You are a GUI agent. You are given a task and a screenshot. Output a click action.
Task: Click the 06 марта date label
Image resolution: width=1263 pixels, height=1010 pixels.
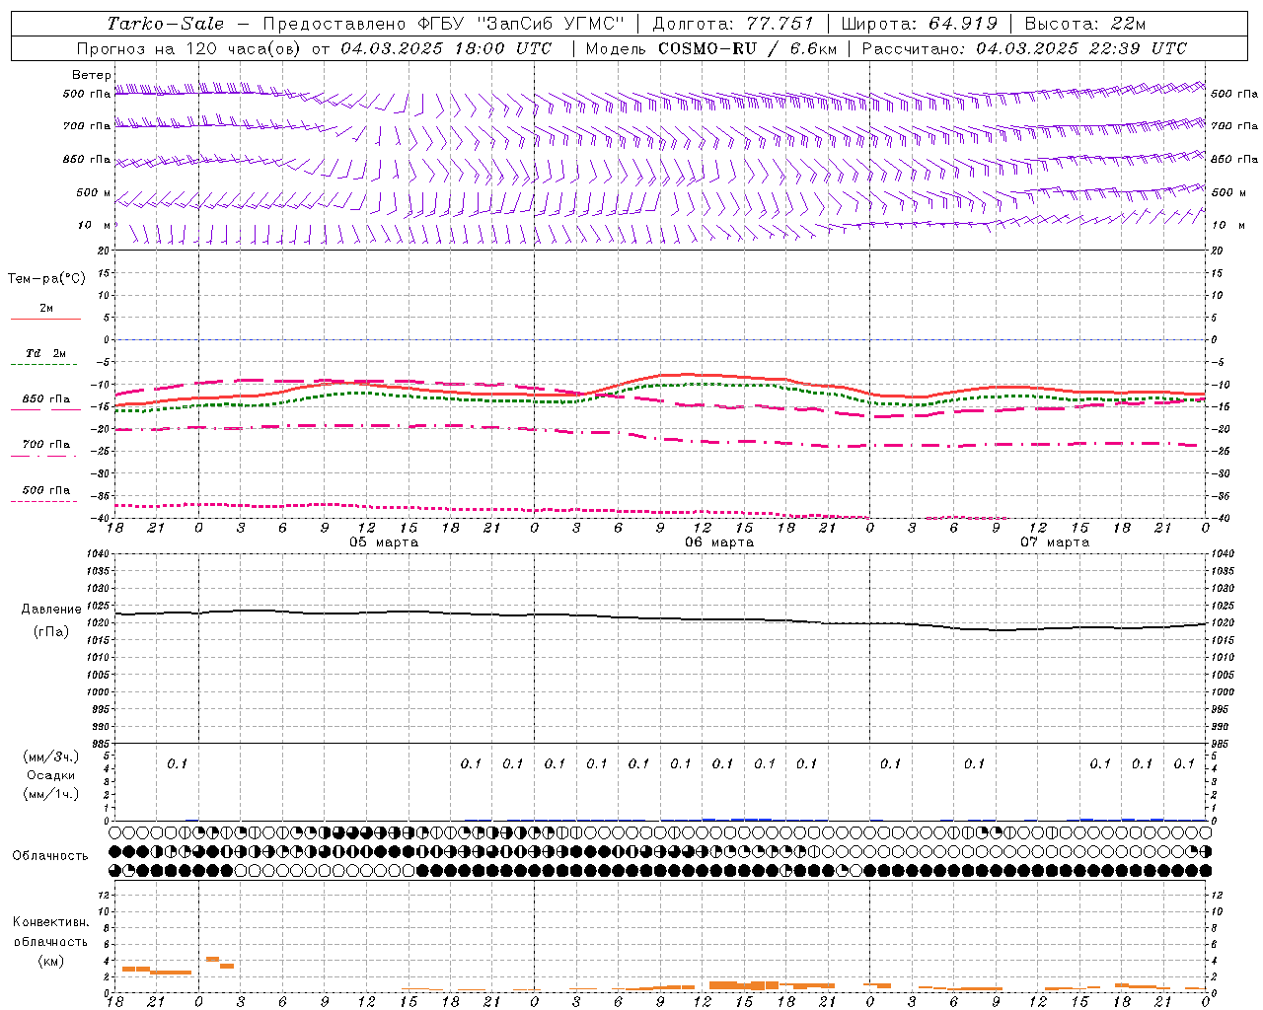[719, 542]
